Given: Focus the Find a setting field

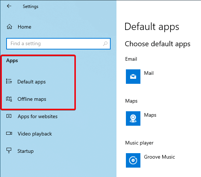Looking at the screenshot, I should pyautogui.click(x=58, y=44).
